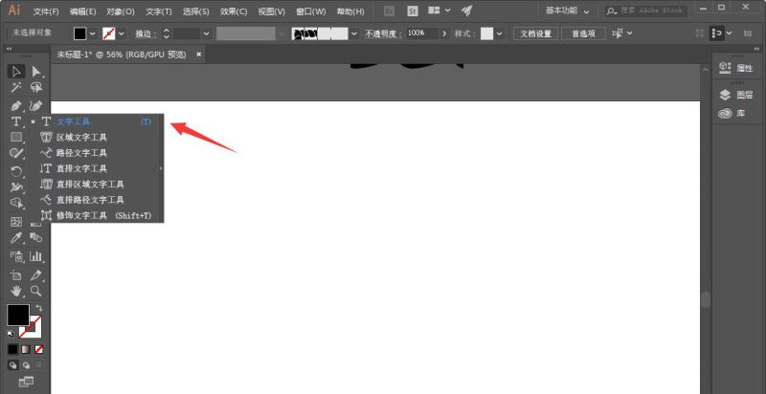Set fill to none red-slash button
The image size is (766, 394).
[38, 349]
